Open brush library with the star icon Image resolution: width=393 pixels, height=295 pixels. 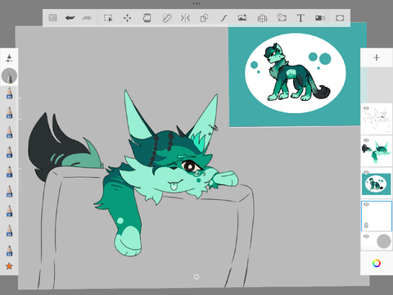tap(9, 266)
